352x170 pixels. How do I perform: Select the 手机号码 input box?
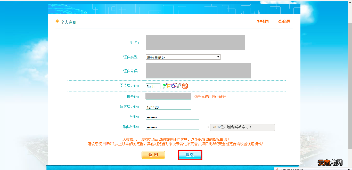click(168, 97)
